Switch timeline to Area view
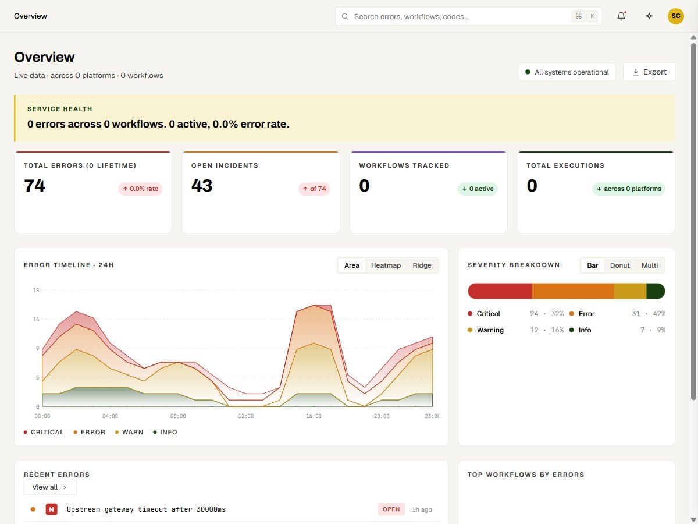Viewport: 698px width, 524px height. [352, 265]
